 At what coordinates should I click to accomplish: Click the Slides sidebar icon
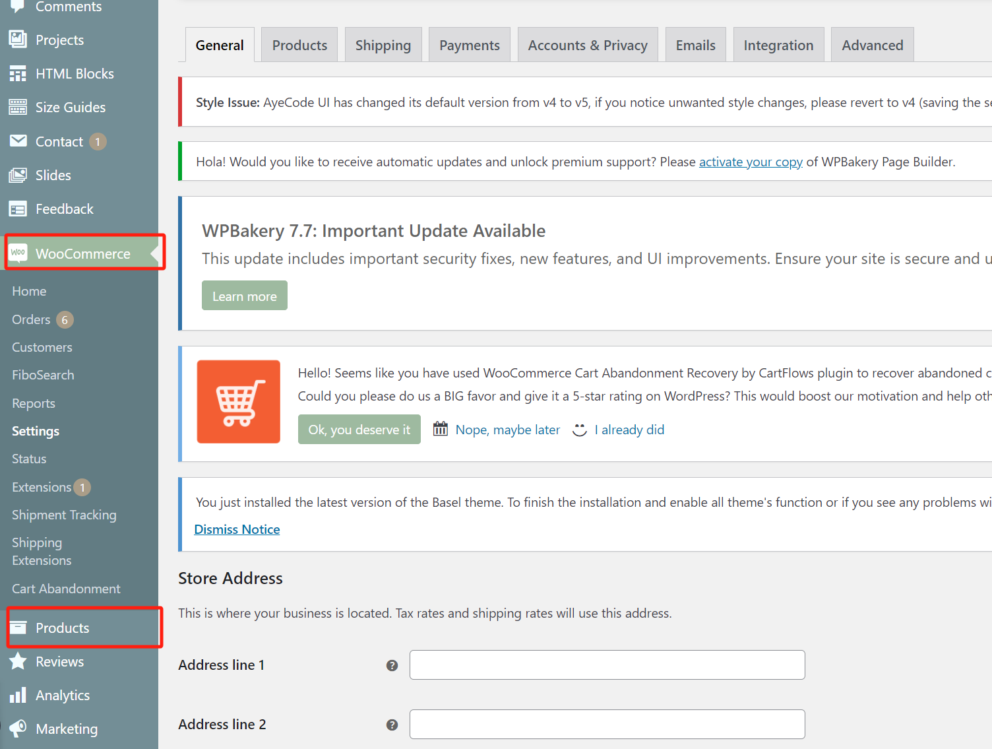(17, 175)
